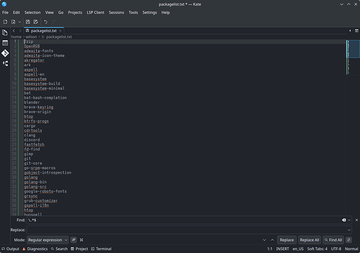
Task: Save the document with the Save icon
Action: (x=28, y=22)
